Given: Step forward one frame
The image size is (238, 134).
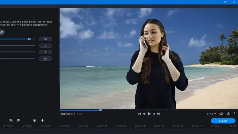Looking at the screenshot, I should click(x=154, y=114).
